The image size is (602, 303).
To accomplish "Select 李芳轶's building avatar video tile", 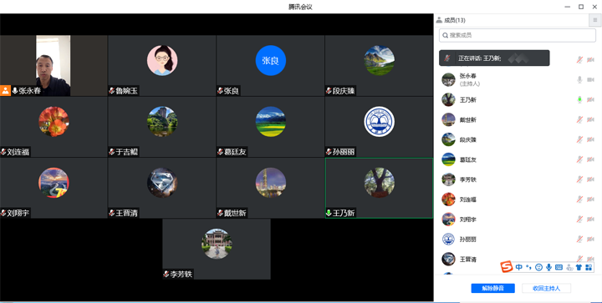I will click(x=217, y=249).
